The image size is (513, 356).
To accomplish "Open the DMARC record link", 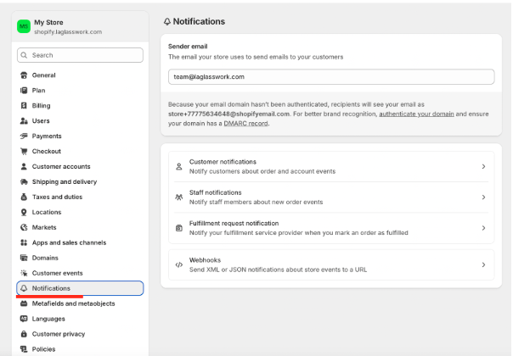I will click(245, 124).
